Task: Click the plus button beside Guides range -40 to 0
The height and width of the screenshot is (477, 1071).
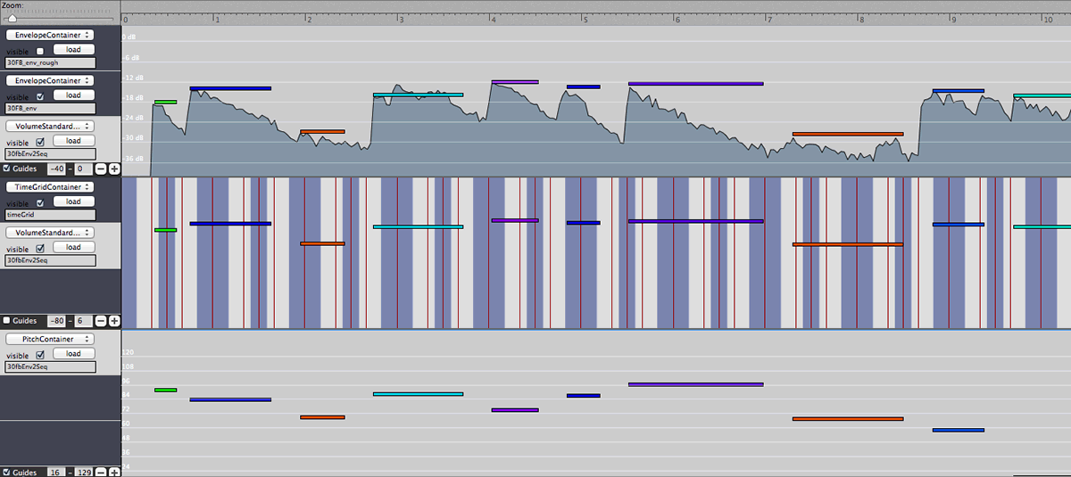Action: pyautogui.click(x=114, y=169)
